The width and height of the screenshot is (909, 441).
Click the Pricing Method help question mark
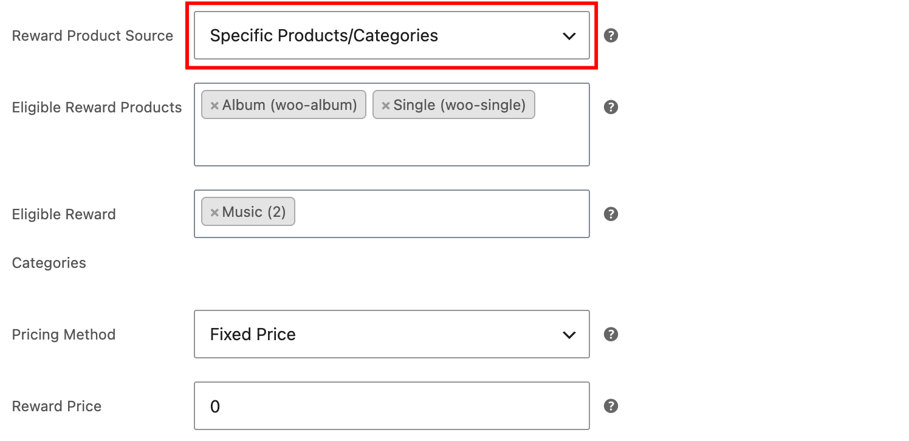click(611, 334)
